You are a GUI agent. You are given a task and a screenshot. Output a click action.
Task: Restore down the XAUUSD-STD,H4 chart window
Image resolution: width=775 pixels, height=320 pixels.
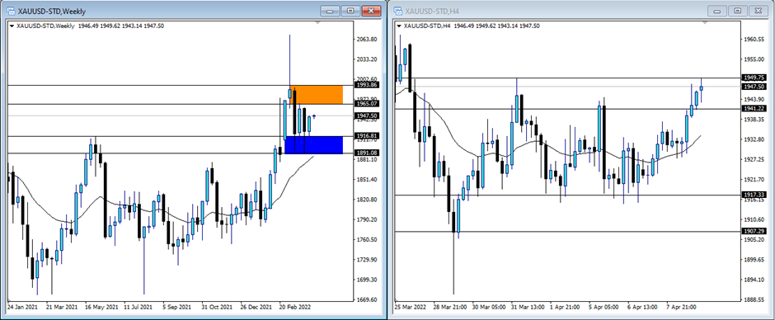738,11
